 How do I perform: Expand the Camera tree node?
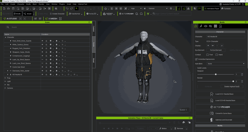click(5, 88)
